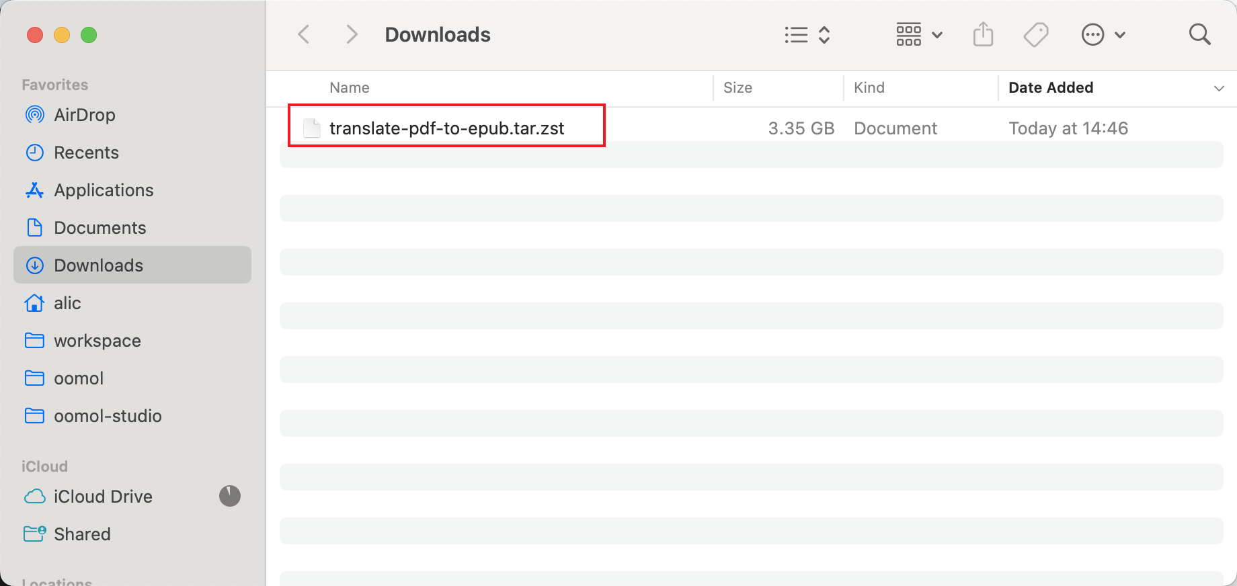Click the Search magnifier icon
The height and width of the screenshot is (586, 1237).
(1199, 34)
